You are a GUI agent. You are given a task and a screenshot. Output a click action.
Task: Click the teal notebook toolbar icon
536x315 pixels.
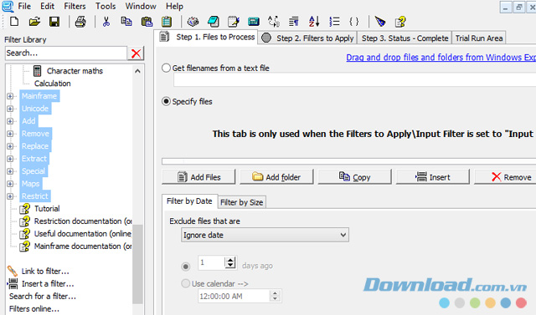pos(214,22)
